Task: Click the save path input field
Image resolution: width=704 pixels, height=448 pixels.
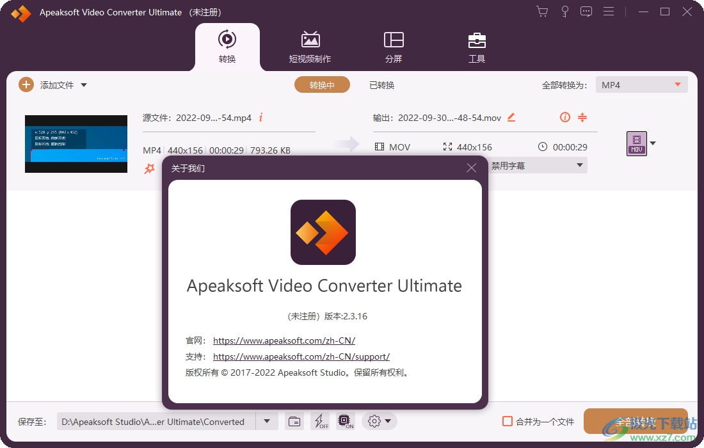Action: pyautogui.click(x=156, y=422)
